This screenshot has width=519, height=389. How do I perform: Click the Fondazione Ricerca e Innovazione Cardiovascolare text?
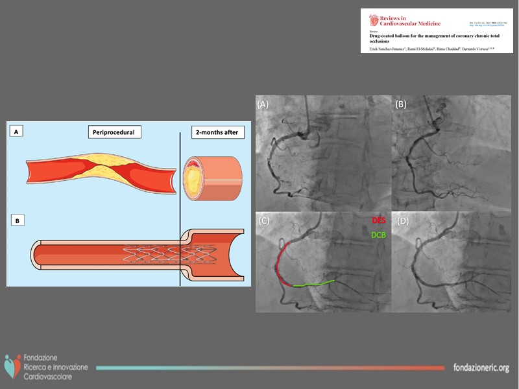tap(54, 367)
